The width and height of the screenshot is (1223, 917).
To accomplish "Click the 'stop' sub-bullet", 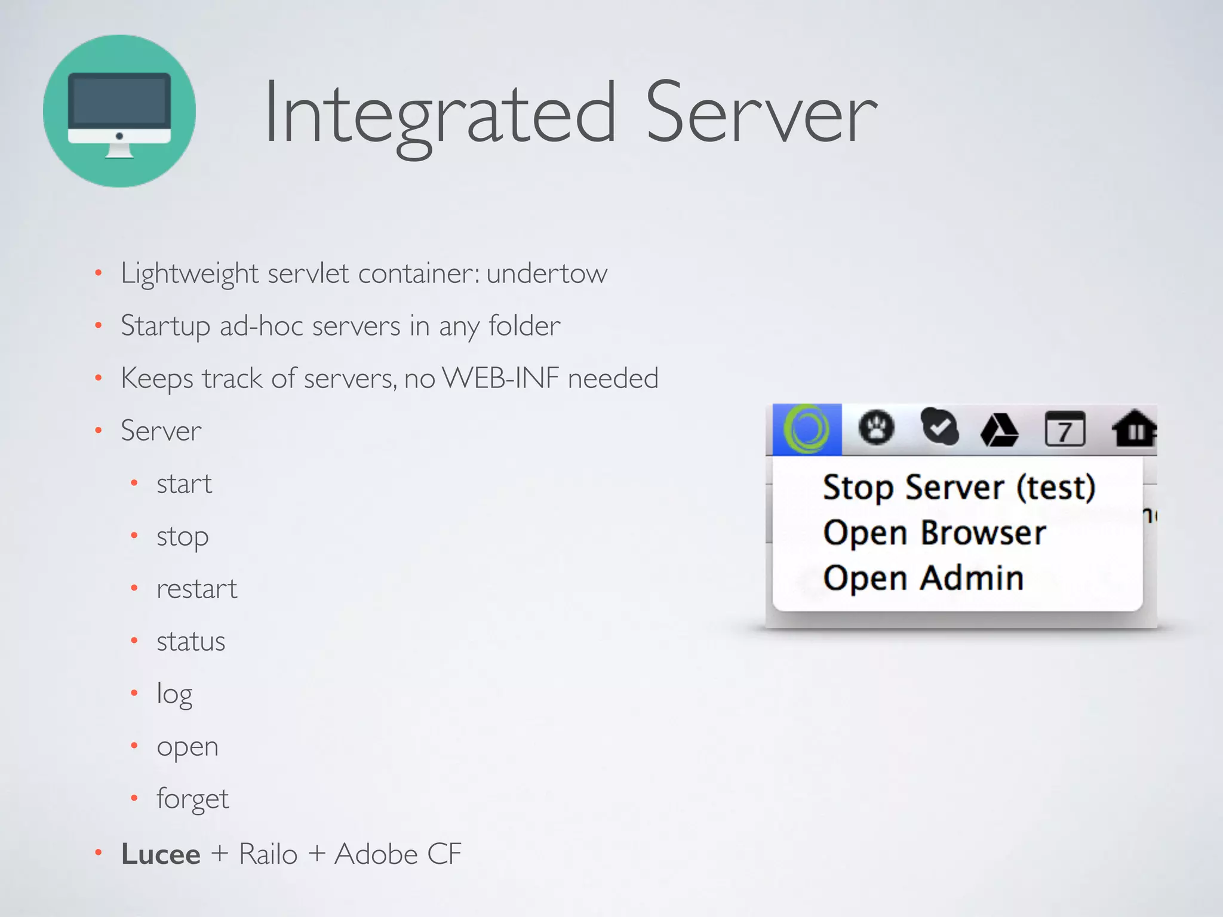I will (183, 538).
